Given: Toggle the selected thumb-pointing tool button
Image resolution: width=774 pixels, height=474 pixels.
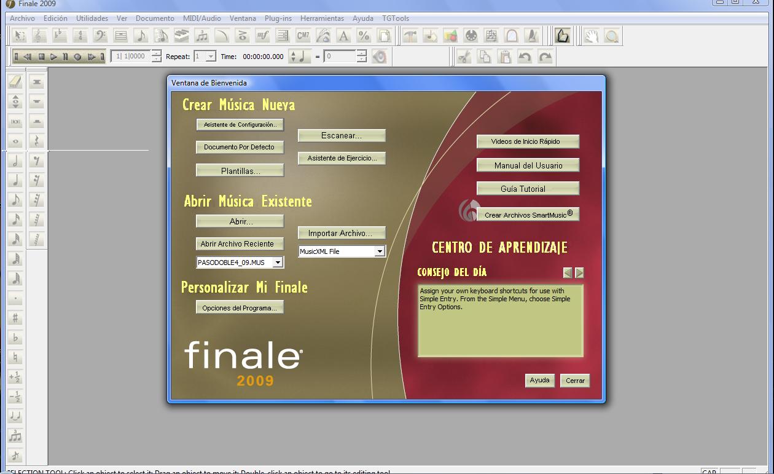Looking at the screenshot, I should (562, 36).
